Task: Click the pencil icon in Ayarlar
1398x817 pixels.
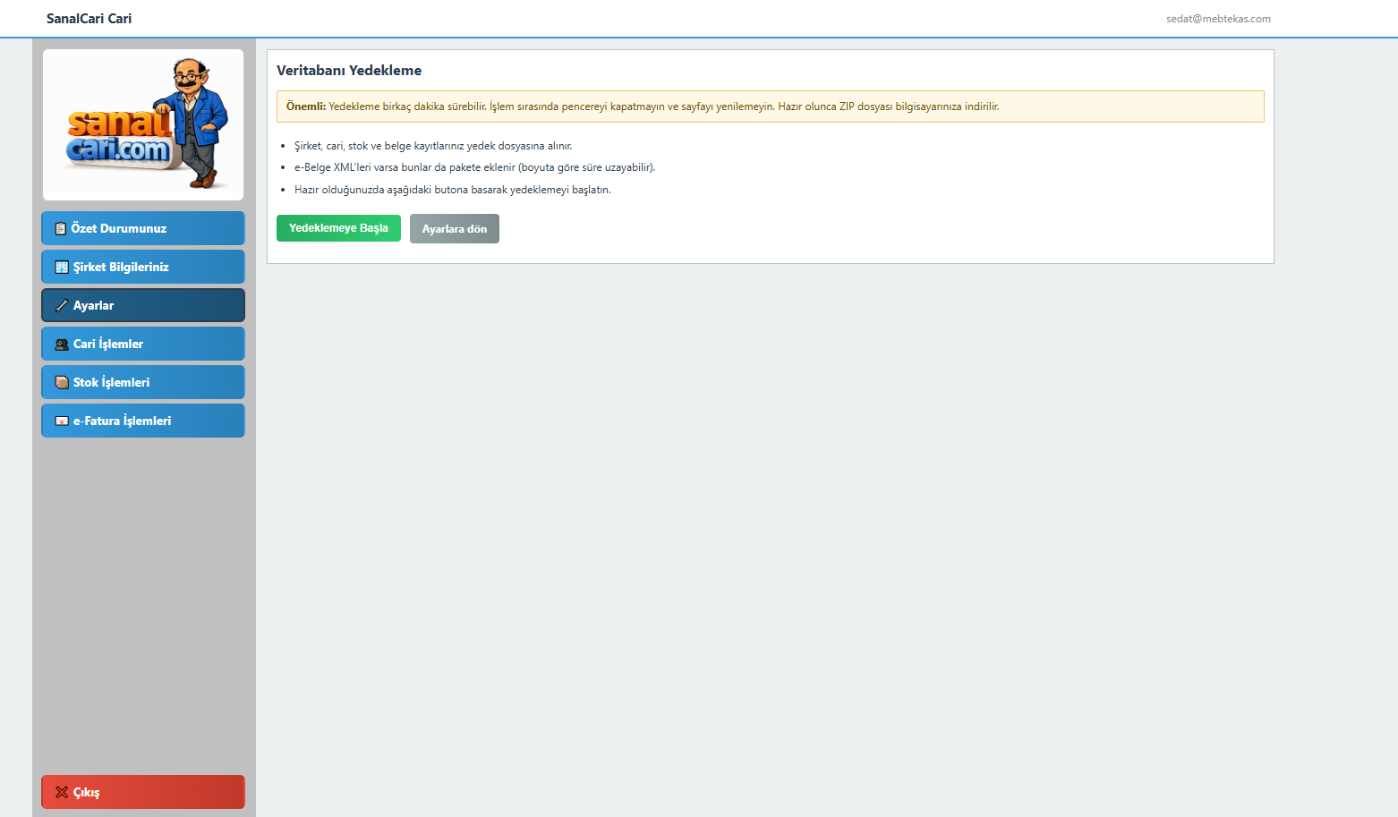Action: 62,305
